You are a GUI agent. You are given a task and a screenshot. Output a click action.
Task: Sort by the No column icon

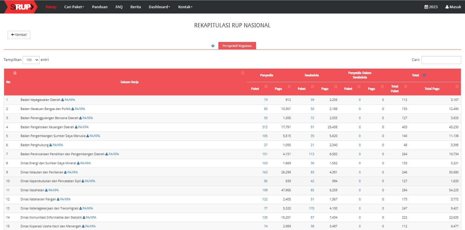[x=15, y=73]
